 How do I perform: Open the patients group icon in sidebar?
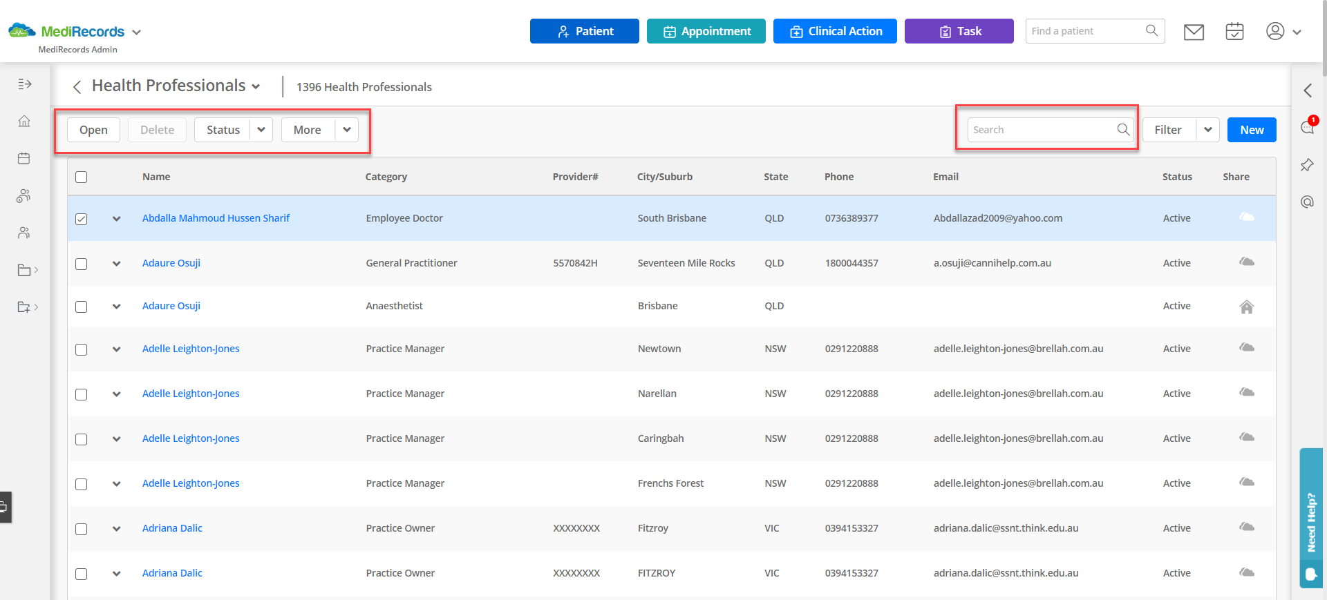(24, 196)
